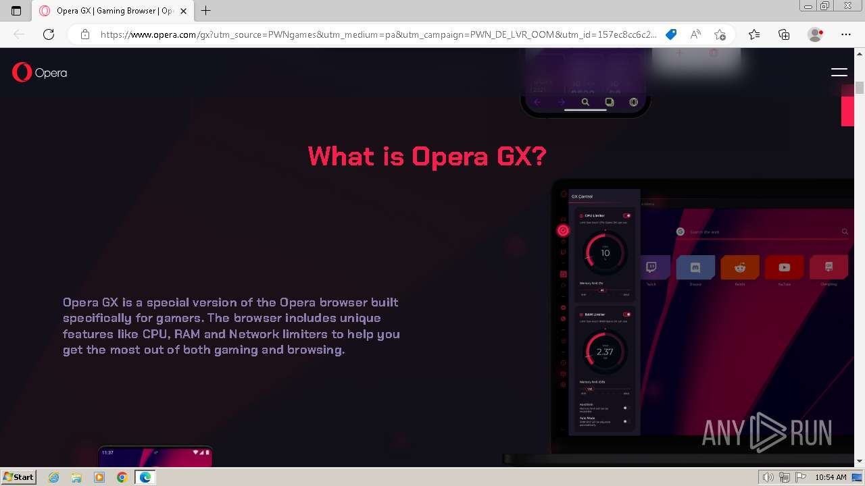Select the Opera GX Gaming Browser tab
Image resolution: width=865 pixels, height=486 pixels.
click(113, 11)
